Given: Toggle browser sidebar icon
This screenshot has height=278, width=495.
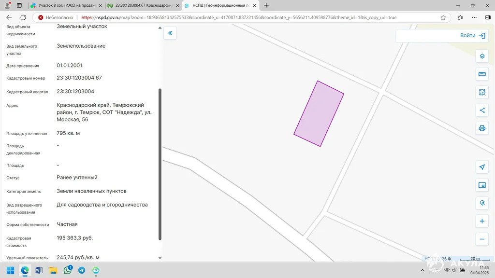Looking at the screenshot, I should pyautogui.click(x=488, y=17).
